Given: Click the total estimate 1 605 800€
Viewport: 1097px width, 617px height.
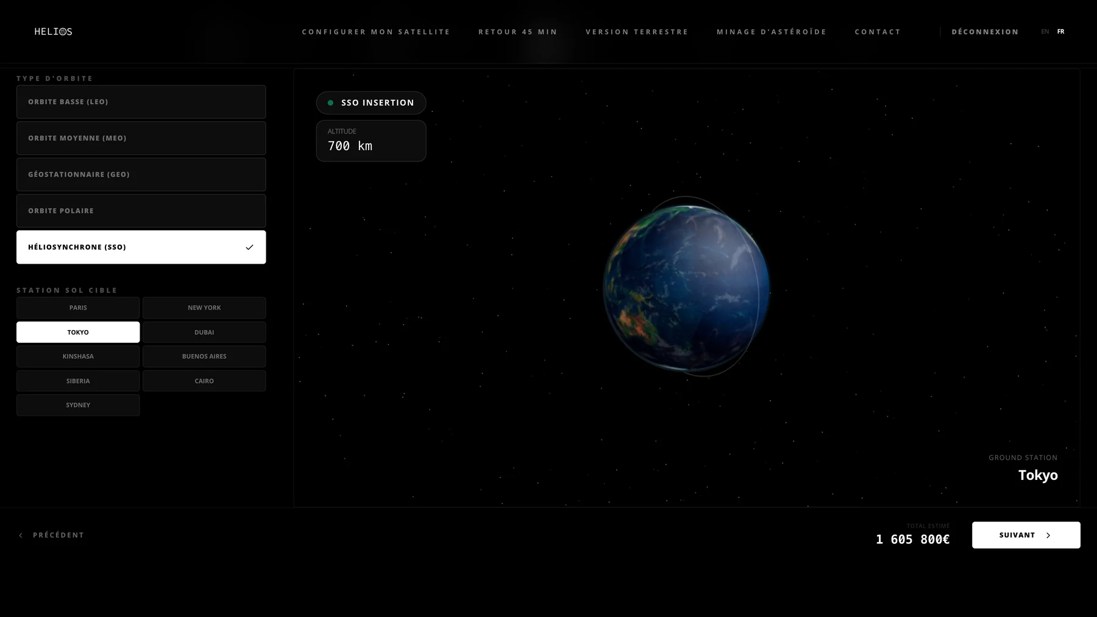Looking at the screenshot, I should point(912,540).
